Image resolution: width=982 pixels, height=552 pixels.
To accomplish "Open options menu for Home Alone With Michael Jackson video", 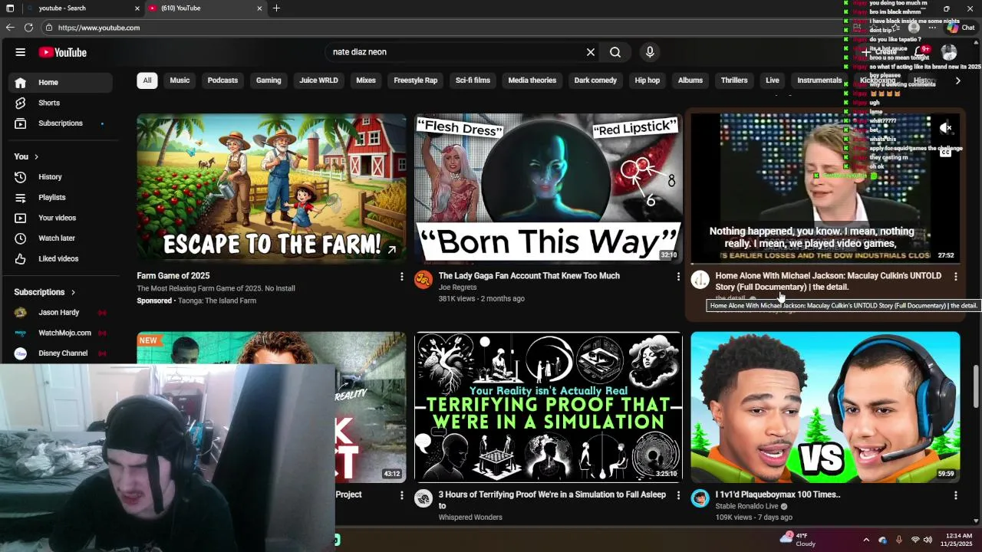I will (x=955, y=276).
